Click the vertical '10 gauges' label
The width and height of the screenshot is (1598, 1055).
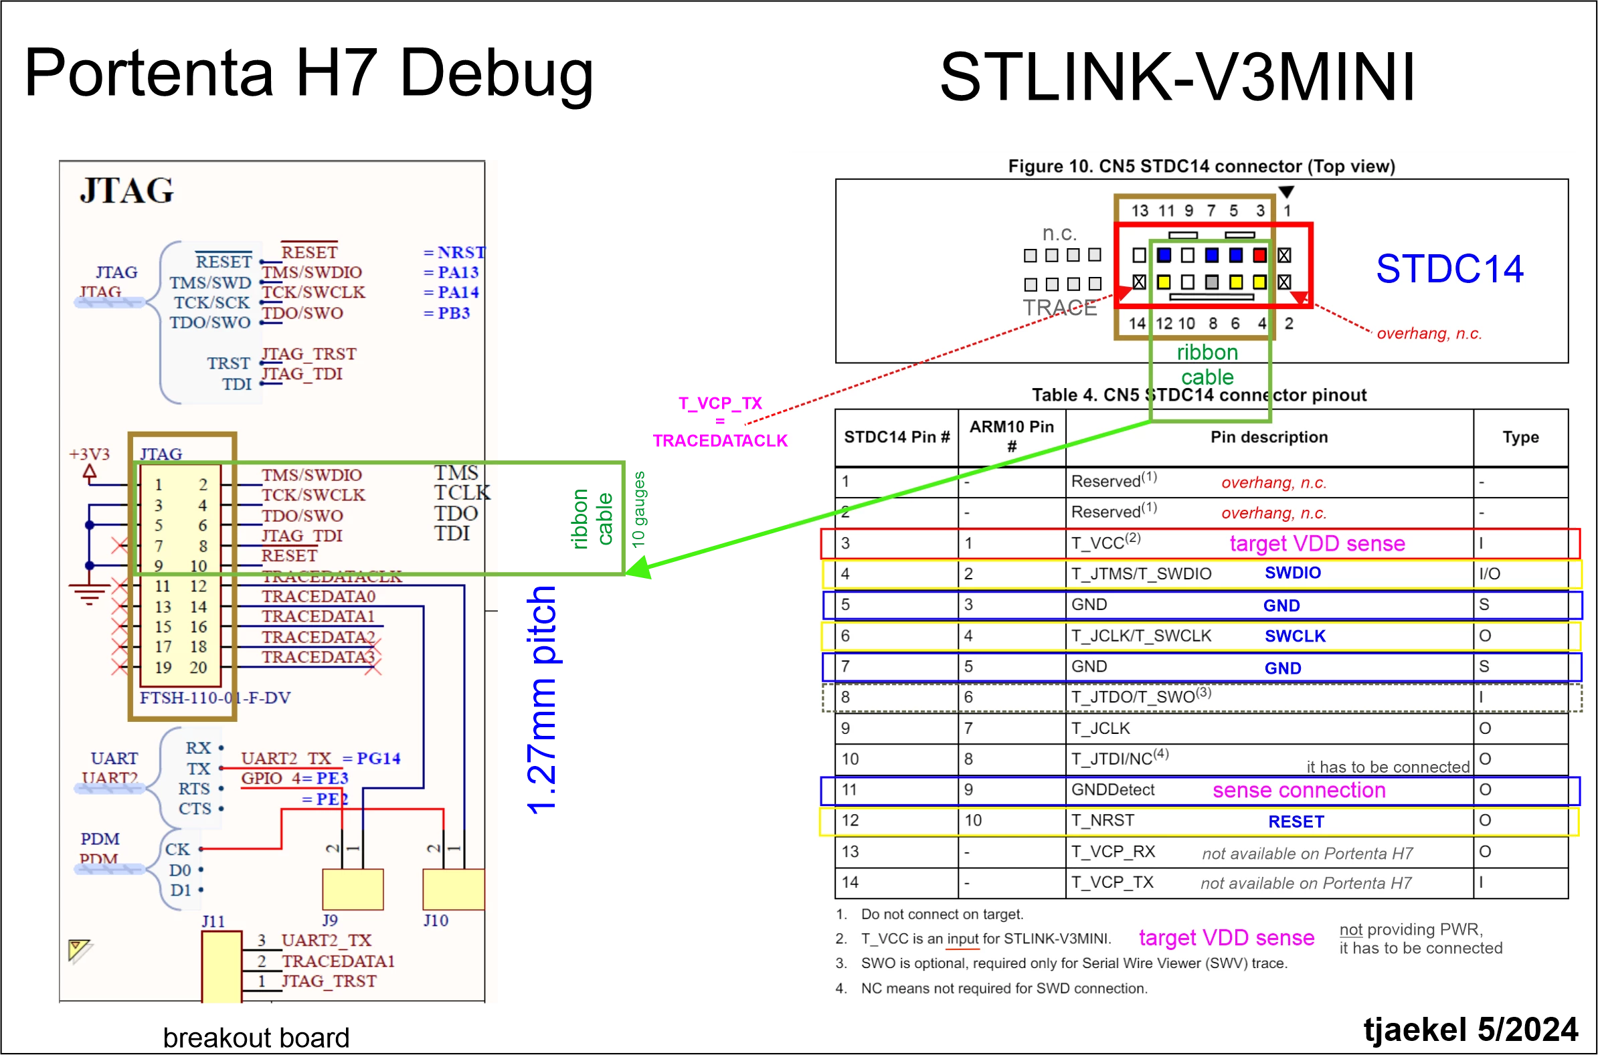pos(638,509)
